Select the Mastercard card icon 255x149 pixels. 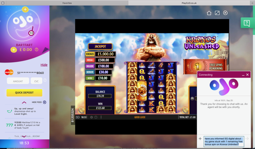[9, 72]
